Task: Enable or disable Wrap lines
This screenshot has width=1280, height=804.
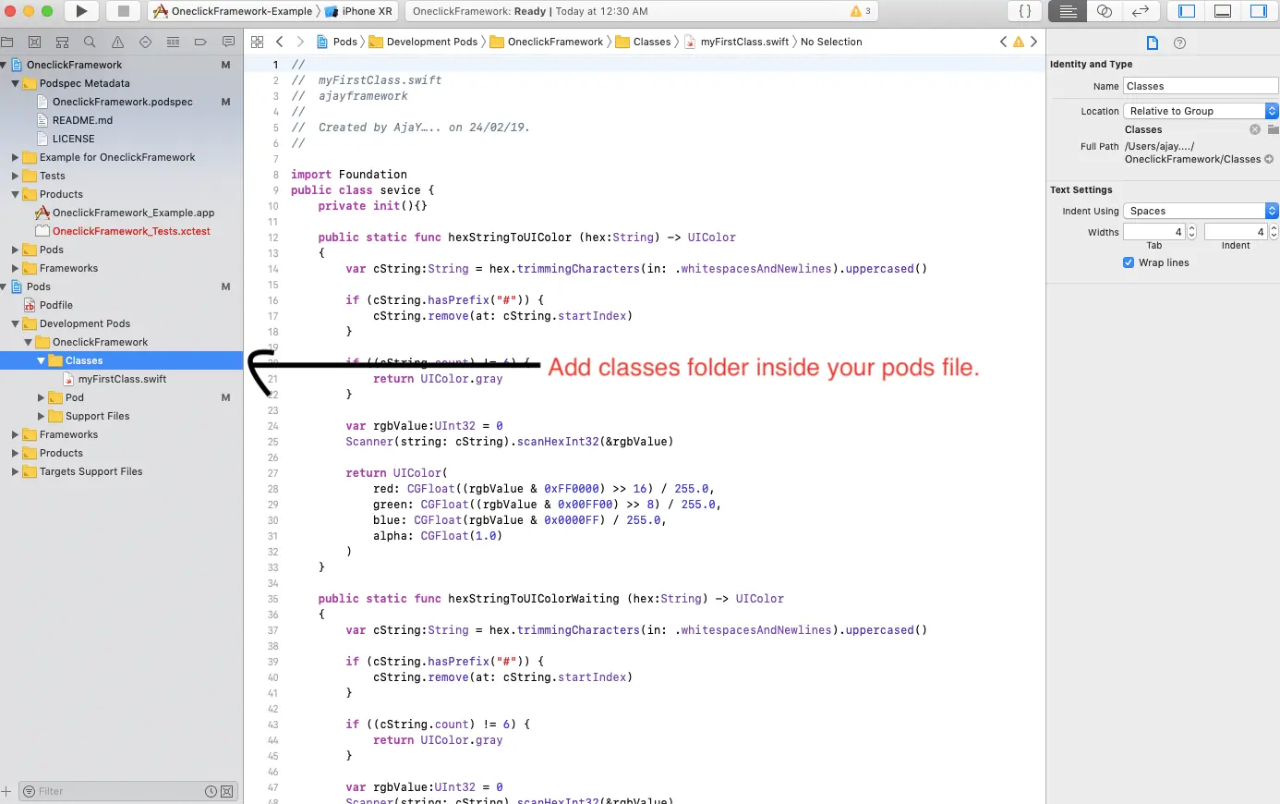Action: tap(1129, 262)
